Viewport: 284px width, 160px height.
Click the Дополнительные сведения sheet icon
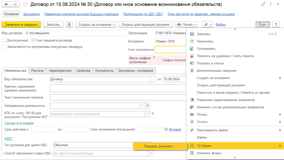coord(192,71)
